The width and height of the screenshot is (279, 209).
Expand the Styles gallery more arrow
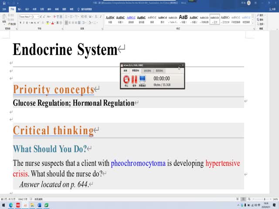(x=252, y=23)
